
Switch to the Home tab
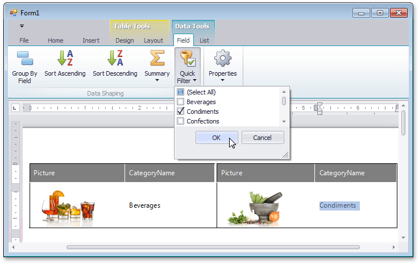pos(56,40)
